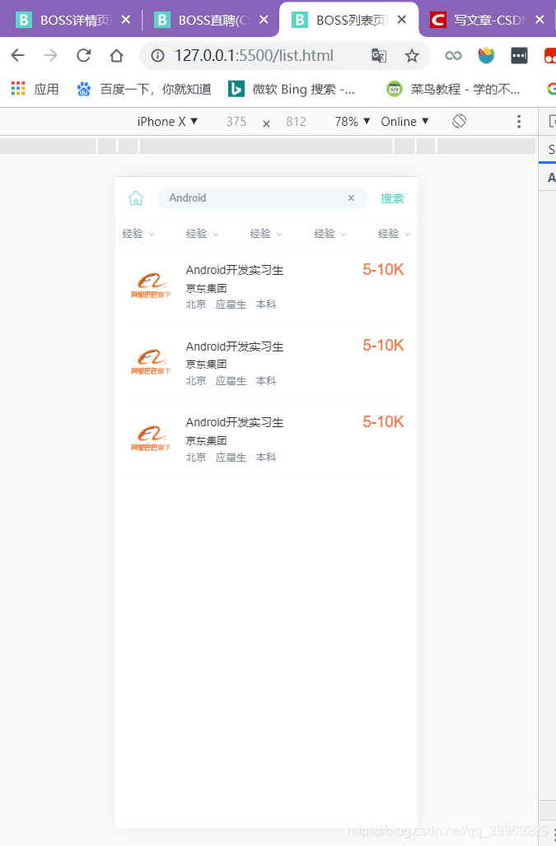This screenshot has width=556, height=846.
Task: Click 本科 tag in third job
Action: (x=266, y=458)
